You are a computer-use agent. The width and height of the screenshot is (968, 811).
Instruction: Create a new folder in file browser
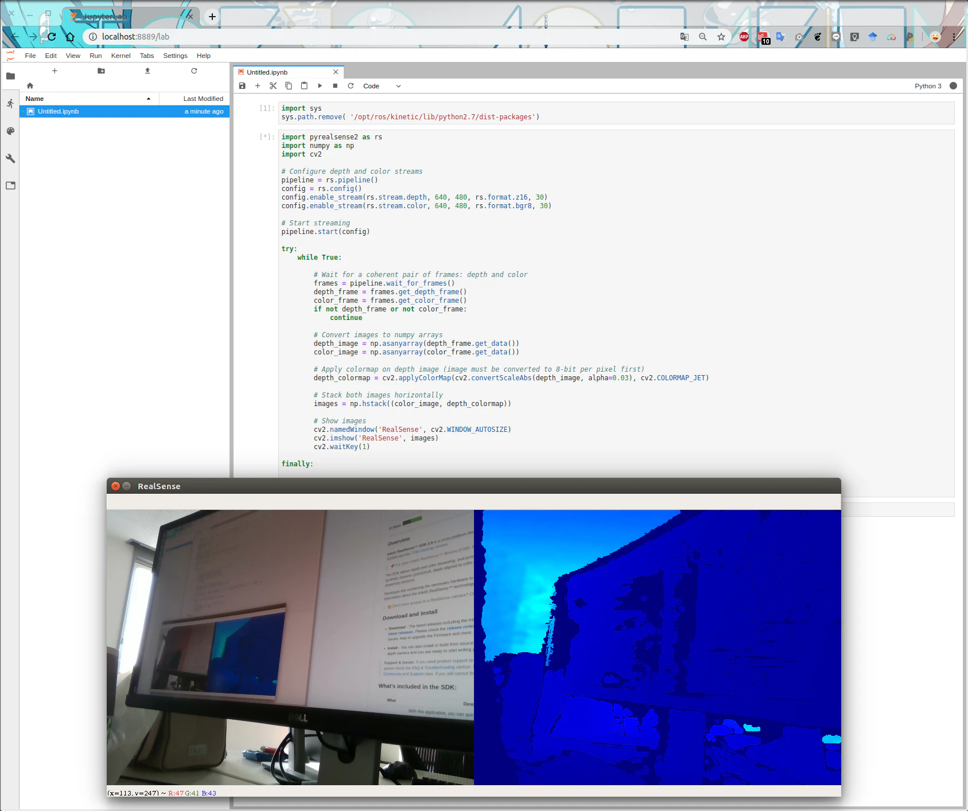101,71
